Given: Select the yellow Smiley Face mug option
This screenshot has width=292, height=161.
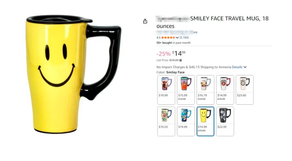Looking at the screenshot, I should (x=206, y=121).
